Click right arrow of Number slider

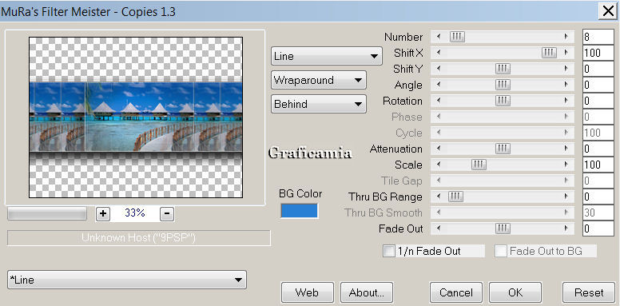tap(566, 37)
